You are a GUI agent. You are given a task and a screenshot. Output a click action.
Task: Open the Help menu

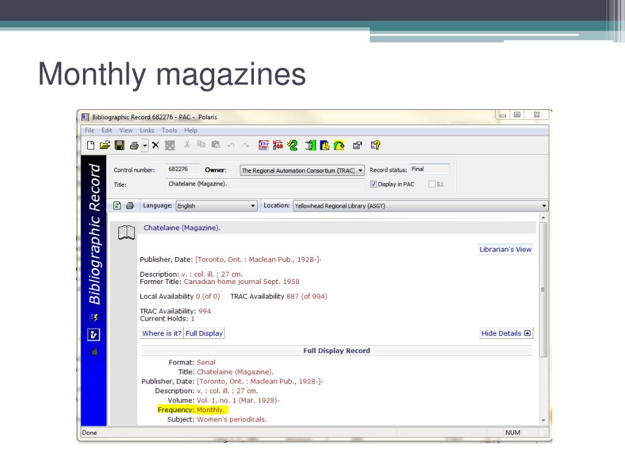coord(190,131)
